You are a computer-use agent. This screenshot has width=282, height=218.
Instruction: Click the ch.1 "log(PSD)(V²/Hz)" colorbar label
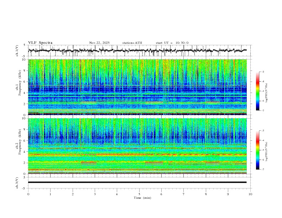267,93
